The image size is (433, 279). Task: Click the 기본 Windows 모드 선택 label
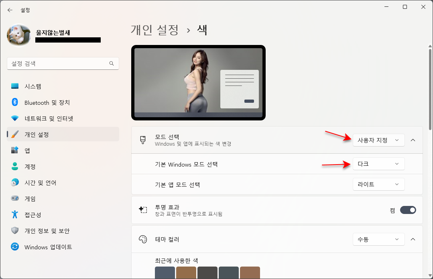point(186,164)
